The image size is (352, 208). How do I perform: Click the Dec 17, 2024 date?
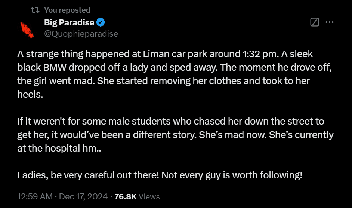point(83,196)
